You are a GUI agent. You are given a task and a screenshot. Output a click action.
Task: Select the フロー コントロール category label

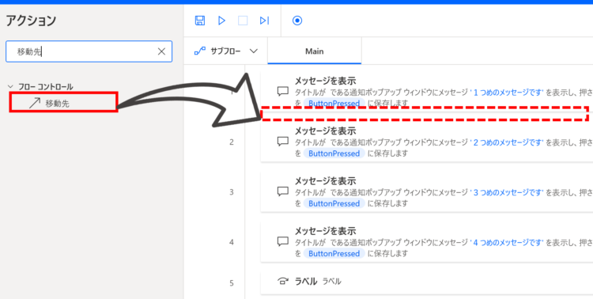(x=46, y=87)
